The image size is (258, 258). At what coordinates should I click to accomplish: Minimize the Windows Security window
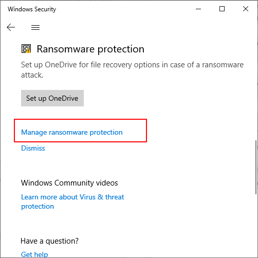pyautogui.click(x=198, y=9)
